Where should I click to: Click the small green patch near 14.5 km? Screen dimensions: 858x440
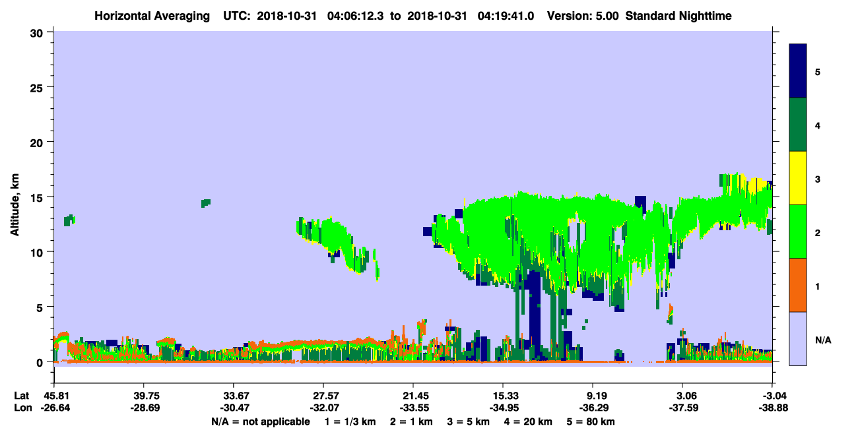(x=206, y=203)
